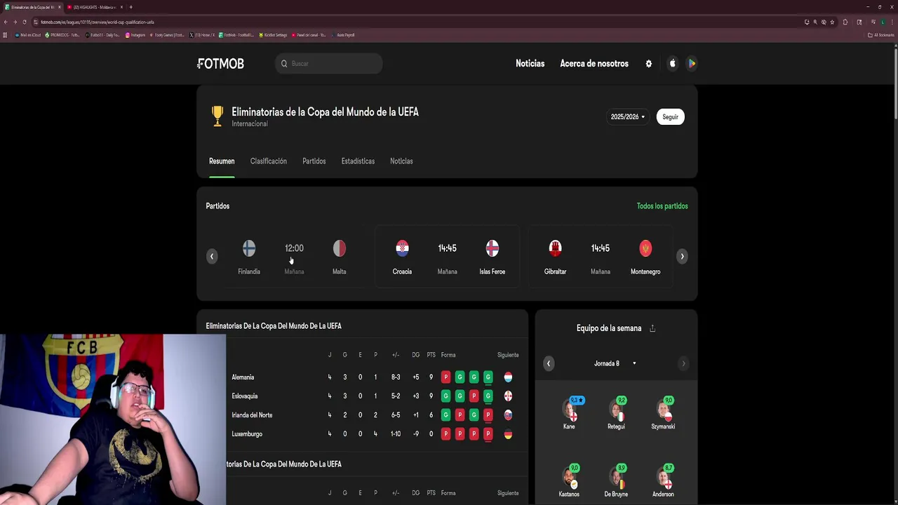Open the Instagram bookmark
This screenshot has height=505, width=898.
tap(135, 35)
